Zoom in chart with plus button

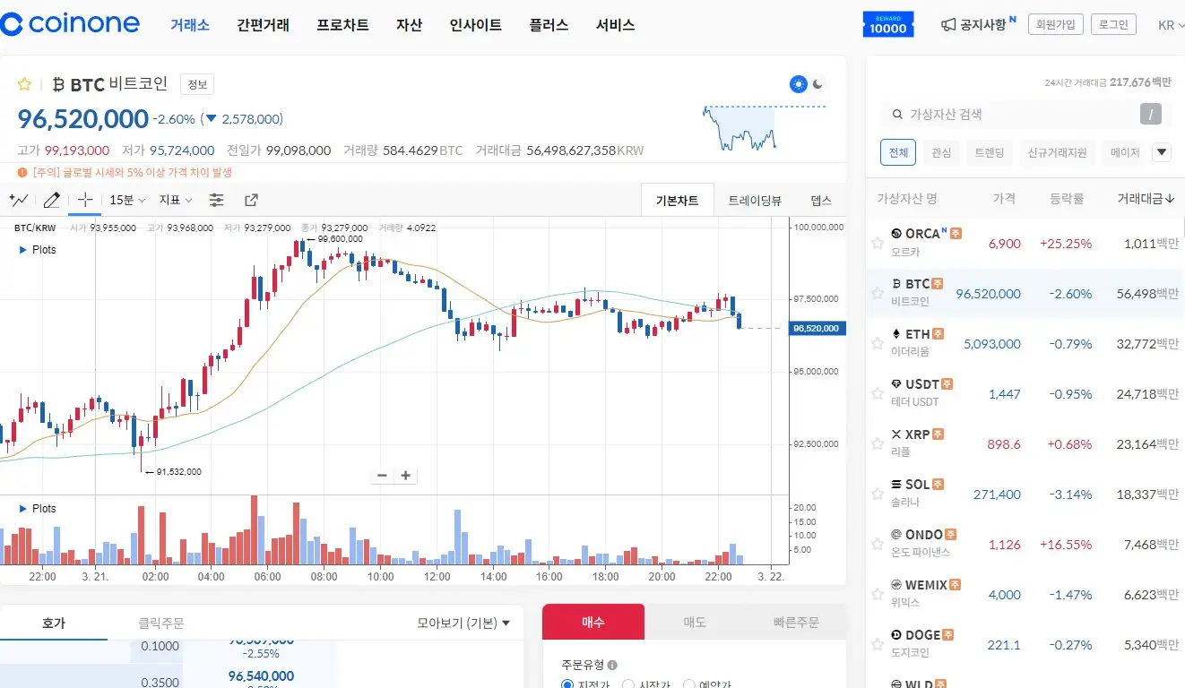405,476
